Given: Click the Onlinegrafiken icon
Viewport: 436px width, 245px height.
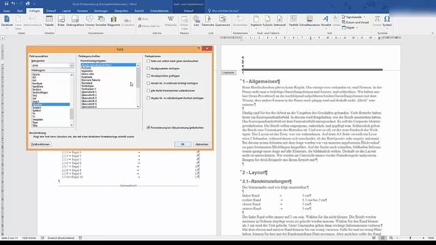Looking at the screenshot, I should (x=75, y=21).
